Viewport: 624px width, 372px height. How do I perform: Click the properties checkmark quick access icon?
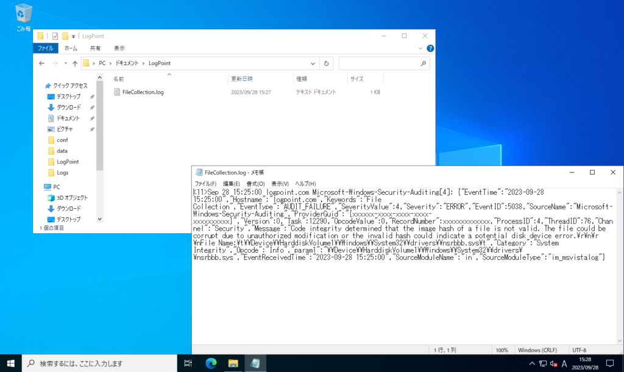point(55,36)
